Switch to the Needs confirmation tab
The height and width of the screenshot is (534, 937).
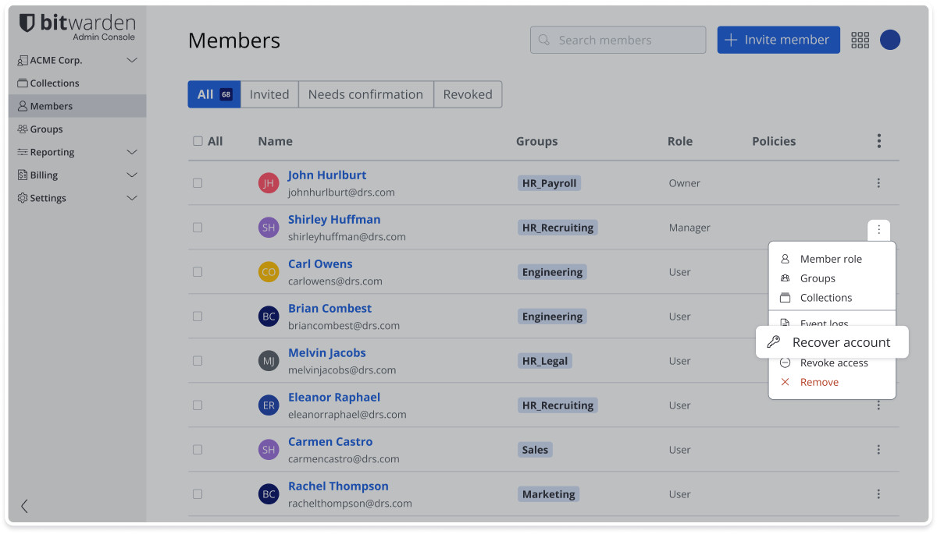pyautogui.click(x=365, y=94)
